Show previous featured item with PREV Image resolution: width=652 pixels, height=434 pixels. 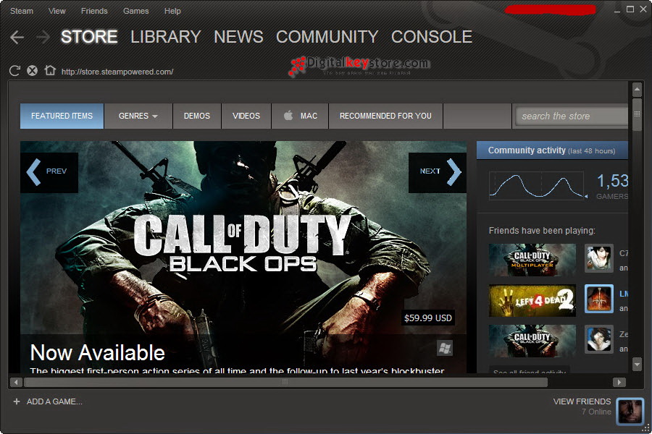pyautogui.click(x=49, y=172)
